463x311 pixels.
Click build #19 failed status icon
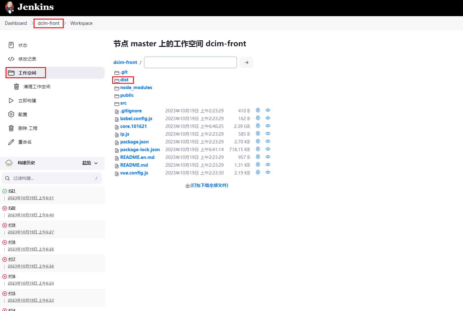5,225
